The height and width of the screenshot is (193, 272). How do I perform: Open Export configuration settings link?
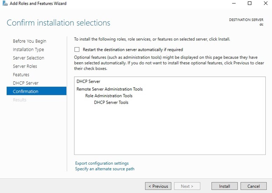point(102,163)
